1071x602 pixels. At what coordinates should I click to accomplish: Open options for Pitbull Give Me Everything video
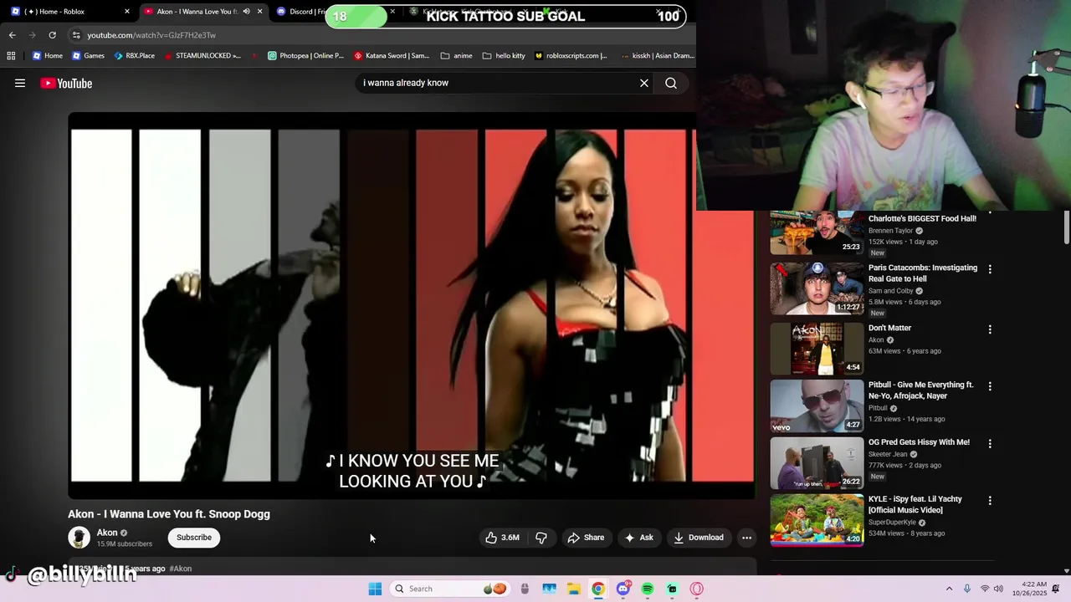pos(990,386)
